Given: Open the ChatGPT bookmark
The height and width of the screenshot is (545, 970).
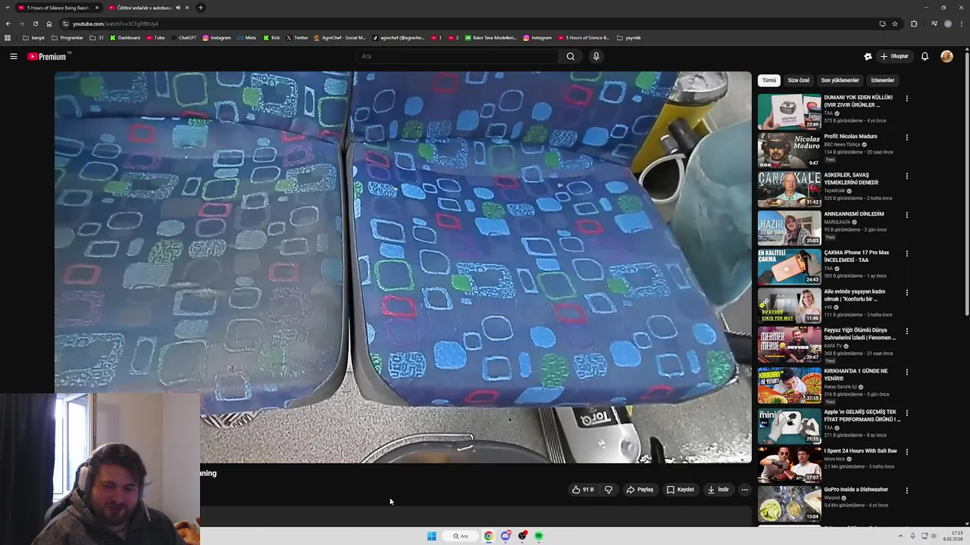Looking at the screenshot, I should tap(183, 38).
